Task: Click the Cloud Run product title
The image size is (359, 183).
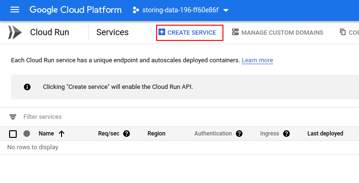Action: pos(50,32)
